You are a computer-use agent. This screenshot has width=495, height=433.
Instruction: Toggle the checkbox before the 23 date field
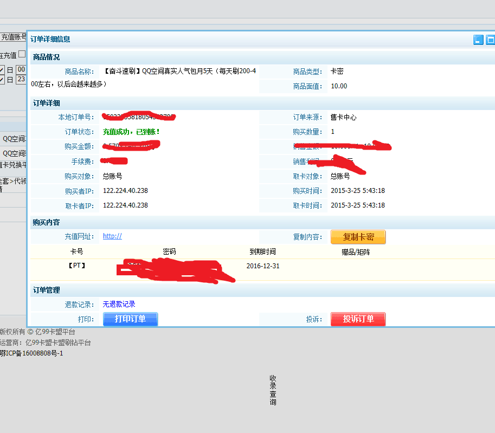point(2,80)
